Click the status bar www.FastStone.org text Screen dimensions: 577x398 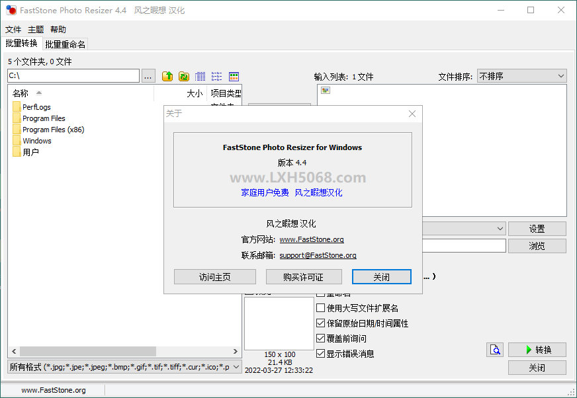click(54, 390)
